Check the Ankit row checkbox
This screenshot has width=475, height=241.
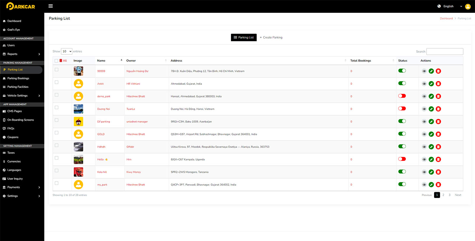56,82
